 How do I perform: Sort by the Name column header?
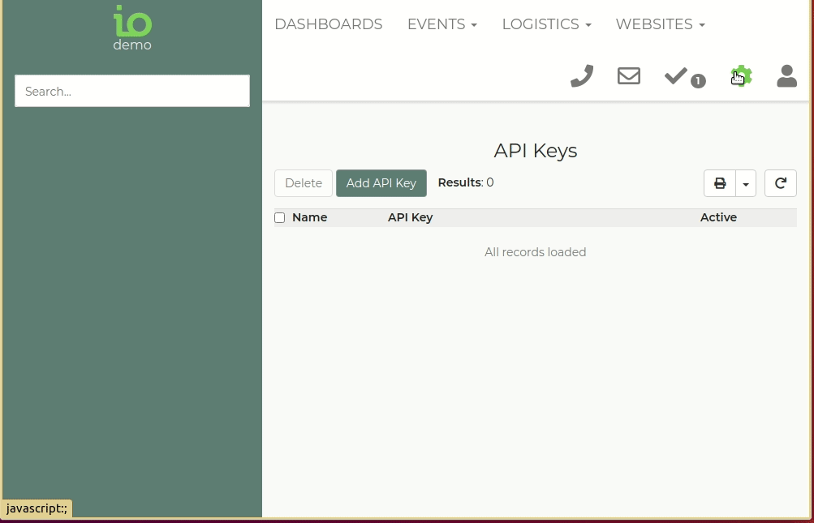coord(309,217)
